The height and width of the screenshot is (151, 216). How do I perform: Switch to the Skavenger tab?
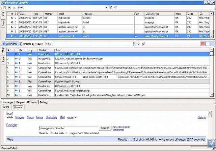pyautogui.click(x=8, y=102)
